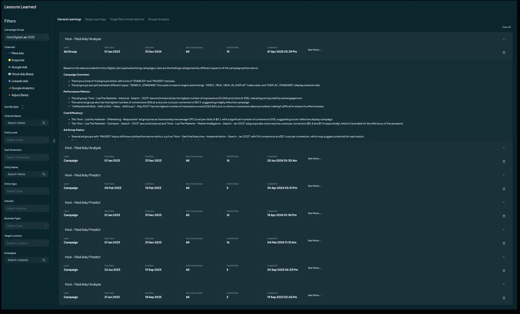Open the Ga4 Dimension dropdown
520x314 pixels.
(x=27, y=157)
